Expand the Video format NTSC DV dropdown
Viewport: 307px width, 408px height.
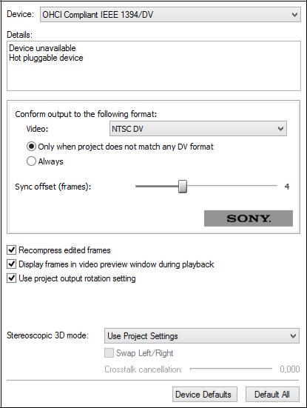tap(198, 129)
